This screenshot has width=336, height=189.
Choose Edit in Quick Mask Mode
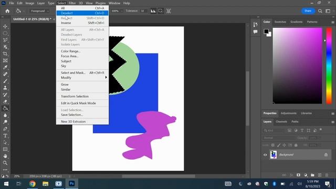(x=82, y=103)
